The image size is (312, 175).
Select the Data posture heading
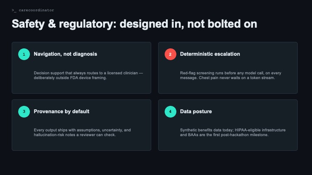196,111
